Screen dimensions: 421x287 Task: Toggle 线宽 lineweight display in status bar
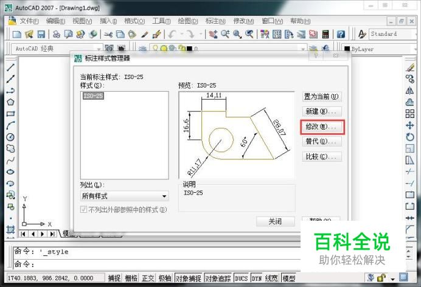pyautogui.click(x=271, y=278)
